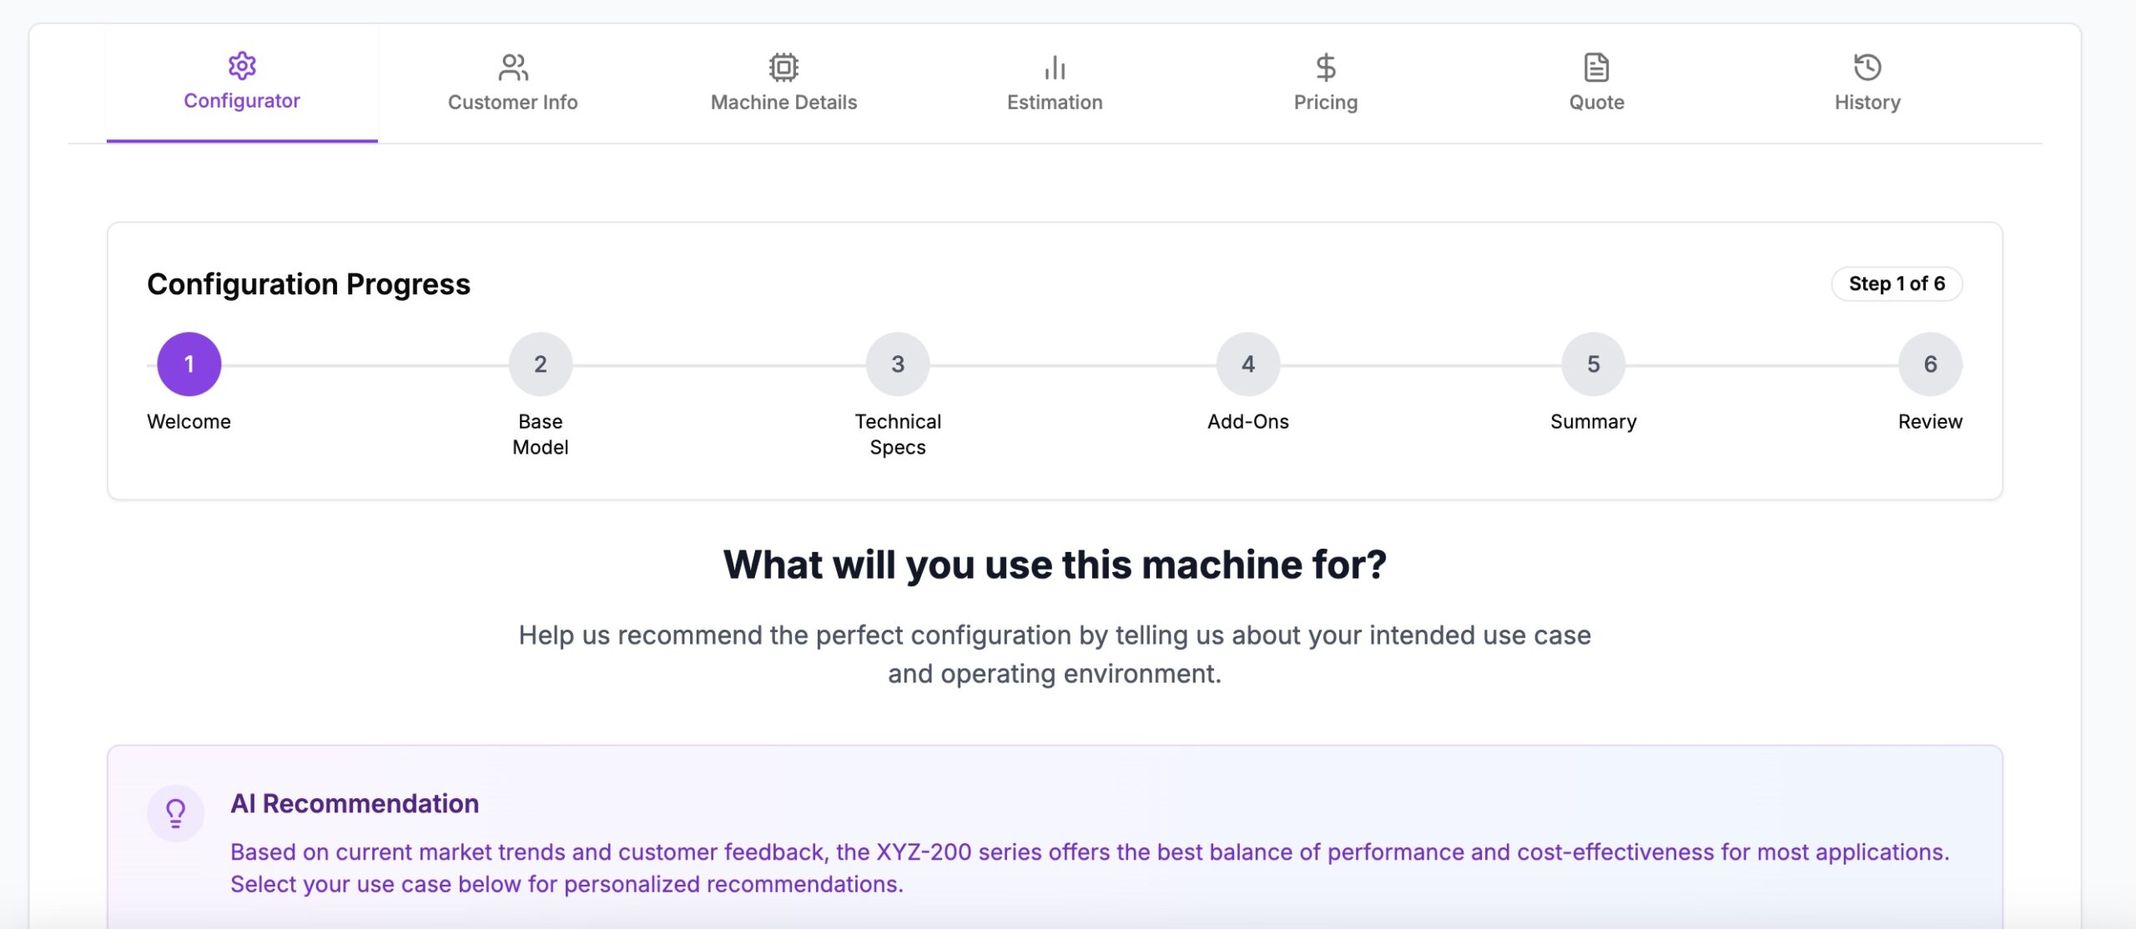Click the AI Recommendation title
This screenshot has height=929, width=2136.
(x=355, y=804)
